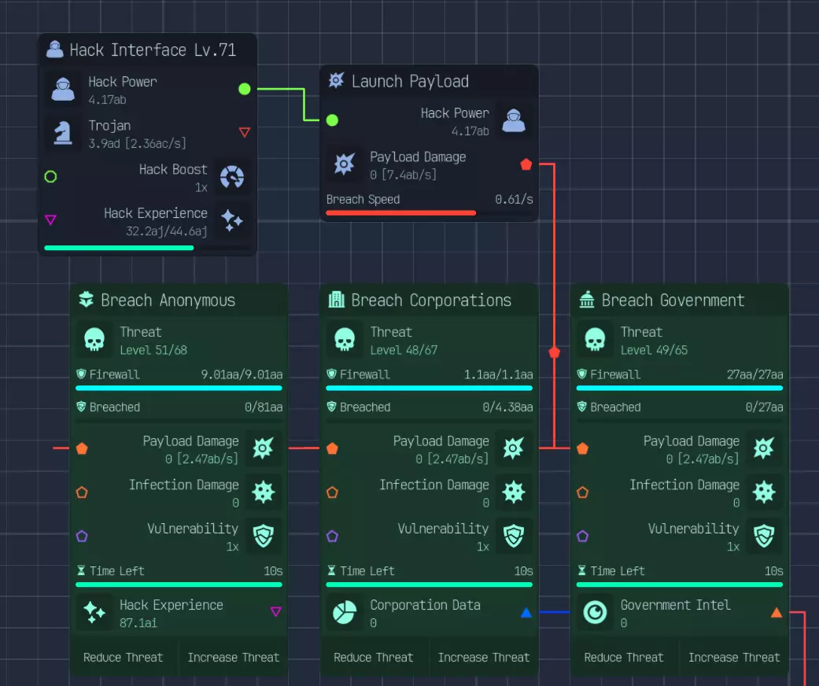Select the Payload Damage input port on Breach Government
This screenshot has height=686, width=819.
[x=583, y=448]
